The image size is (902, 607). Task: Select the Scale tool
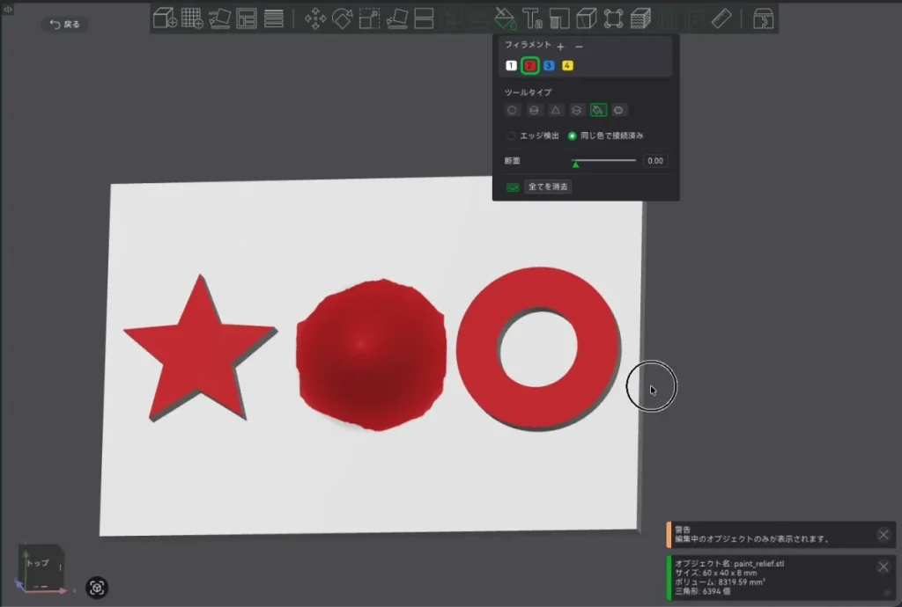(x=369, y=18)
